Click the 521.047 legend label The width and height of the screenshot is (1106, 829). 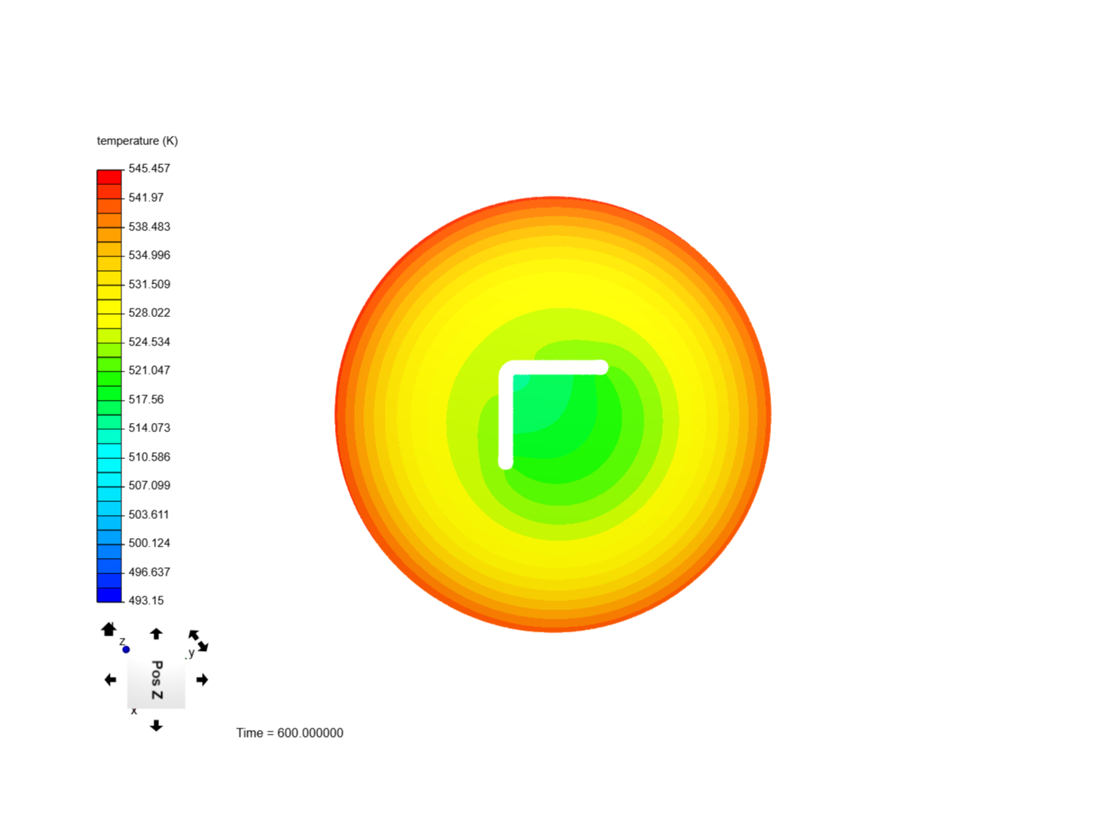click(149, 370)
